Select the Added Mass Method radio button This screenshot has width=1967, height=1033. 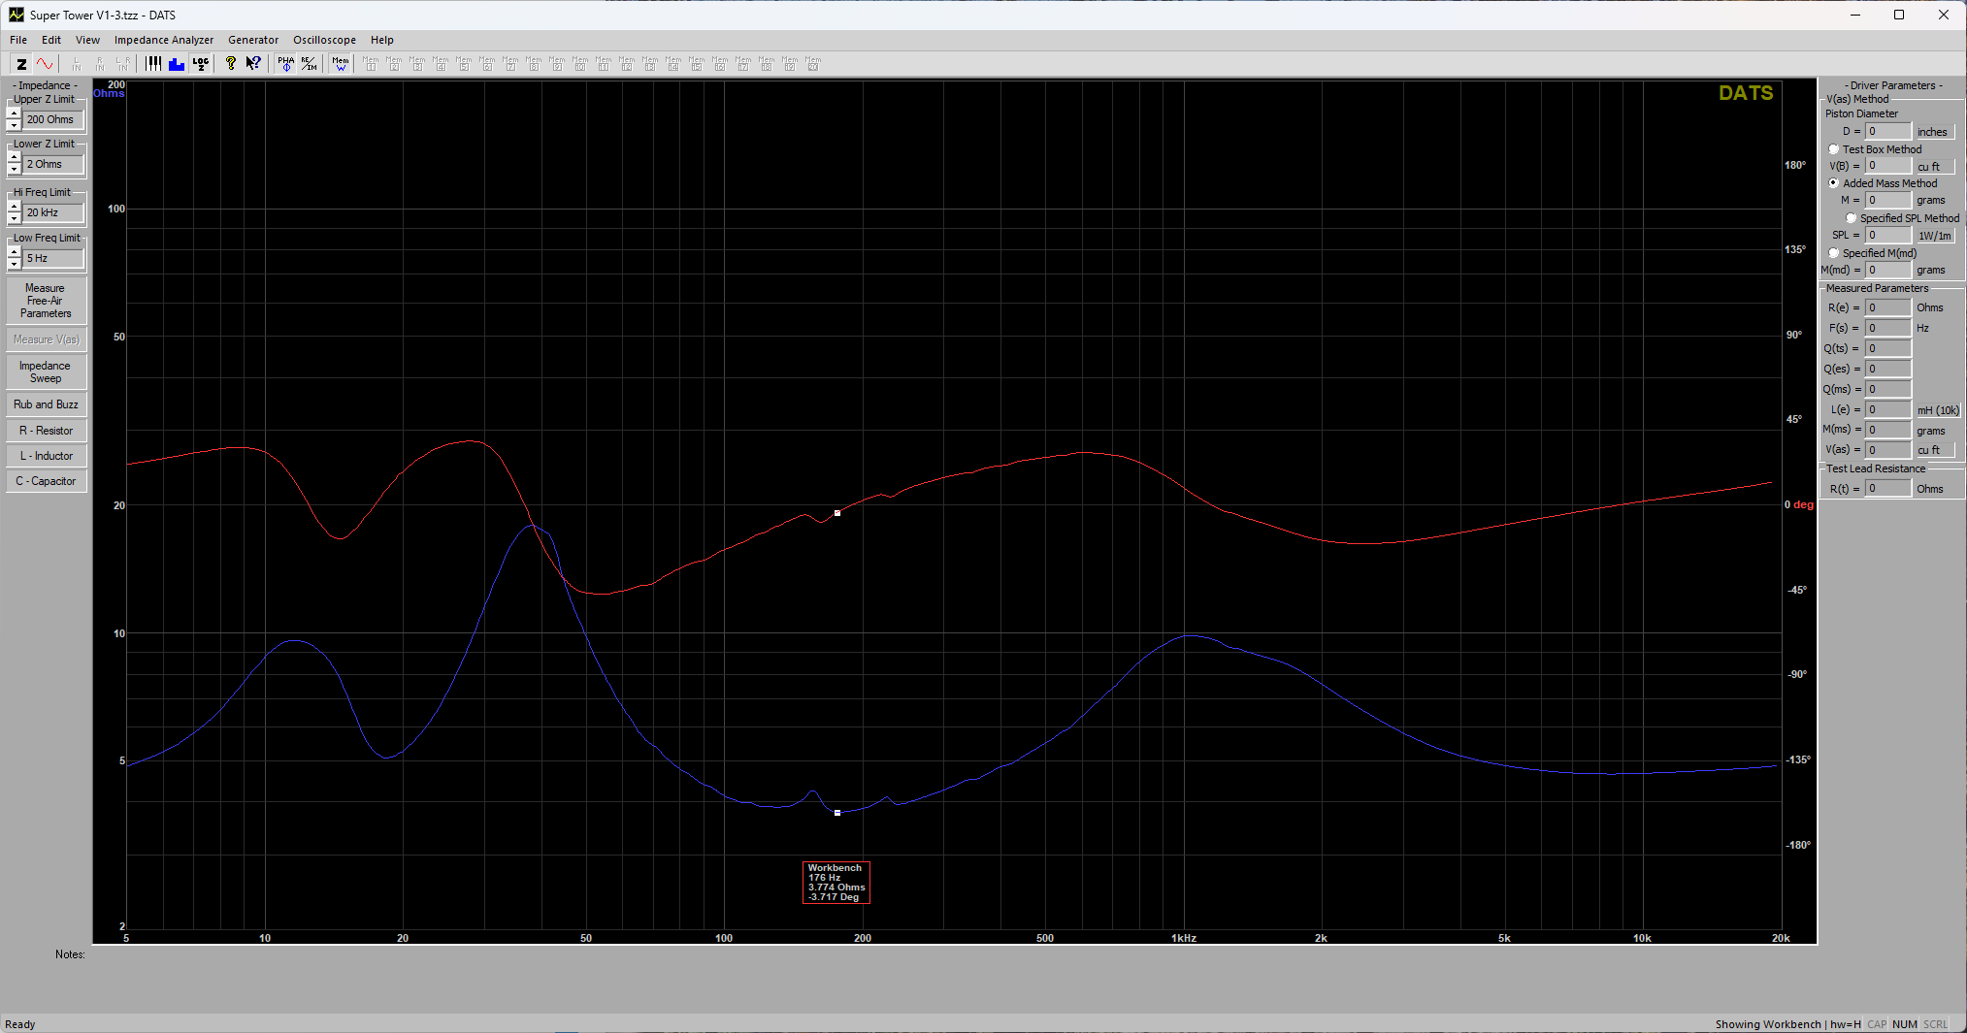tap(1834, 183)
